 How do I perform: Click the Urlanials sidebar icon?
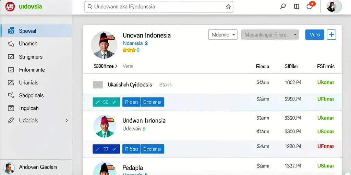(x=11, y=83)
